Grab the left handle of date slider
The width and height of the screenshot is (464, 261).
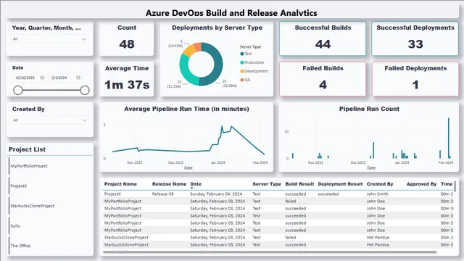coord(18,90)
